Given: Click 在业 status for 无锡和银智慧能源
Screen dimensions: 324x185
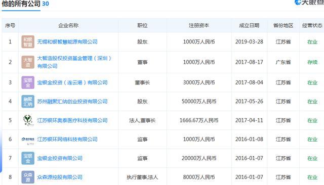Looking at the screenshot, I should click(312, 42).
